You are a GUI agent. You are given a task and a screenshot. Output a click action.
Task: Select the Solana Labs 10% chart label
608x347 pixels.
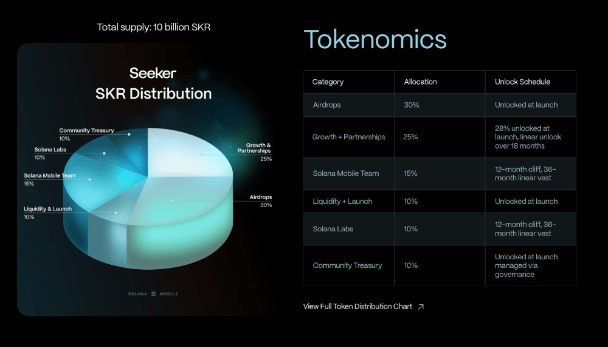point(49,153)
